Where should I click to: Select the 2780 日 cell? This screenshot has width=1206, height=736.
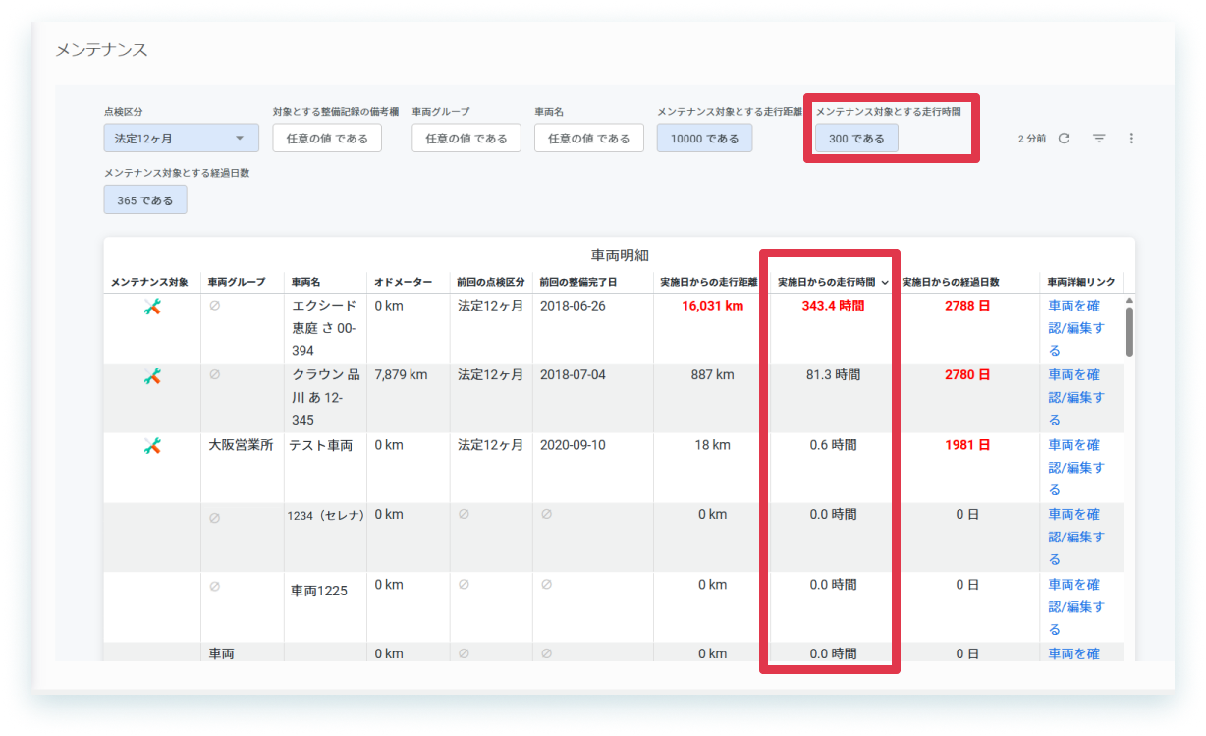click(x=967, y=374)
